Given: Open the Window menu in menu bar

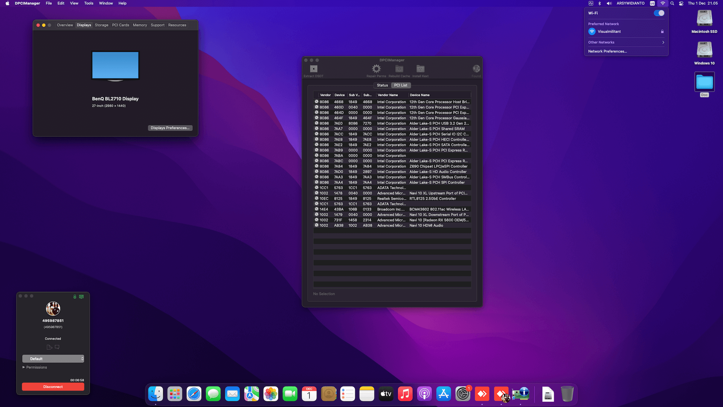Looking at the screenshot, I should tap(106, 3).
